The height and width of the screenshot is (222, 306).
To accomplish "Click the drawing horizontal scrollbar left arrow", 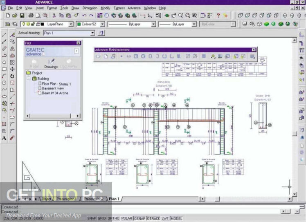I will (202, 199).
